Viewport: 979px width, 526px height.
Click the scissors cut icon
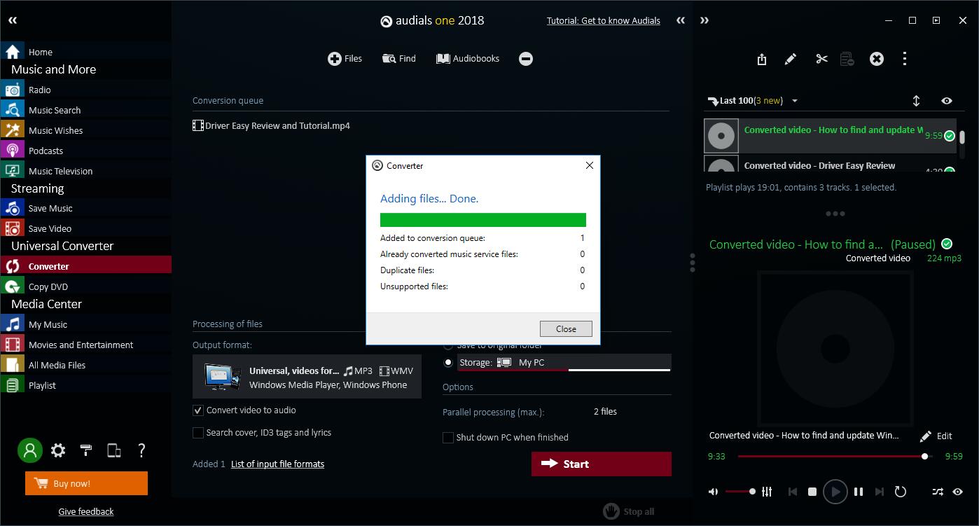coord(821,60)
